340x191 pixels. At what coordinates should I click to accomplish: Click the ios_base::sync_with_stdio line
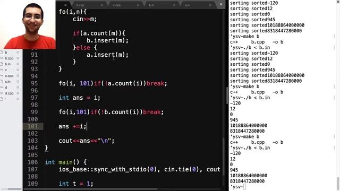point(139,169)
